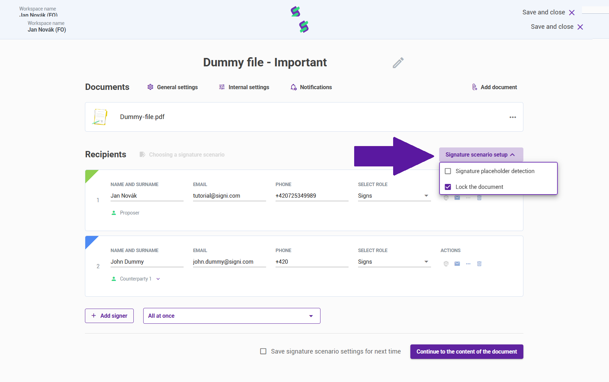Click the Add signer button
The height and width of the screenshot is (382, 609).
pos(109,316)
